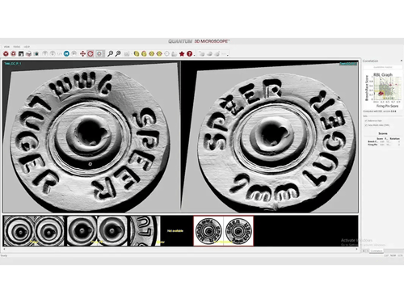Screen dimensions: 404x303
Task: Open help with red question-mark icon
Action: coord(189,54)
